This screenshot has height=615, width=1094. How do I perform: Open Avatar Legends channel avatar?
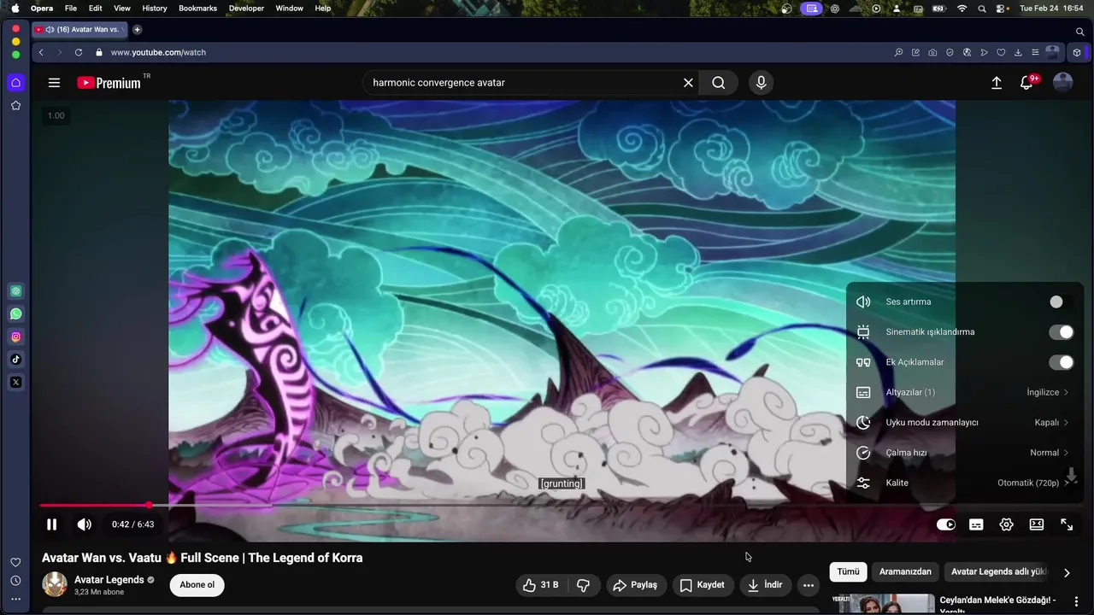[55, 584]
